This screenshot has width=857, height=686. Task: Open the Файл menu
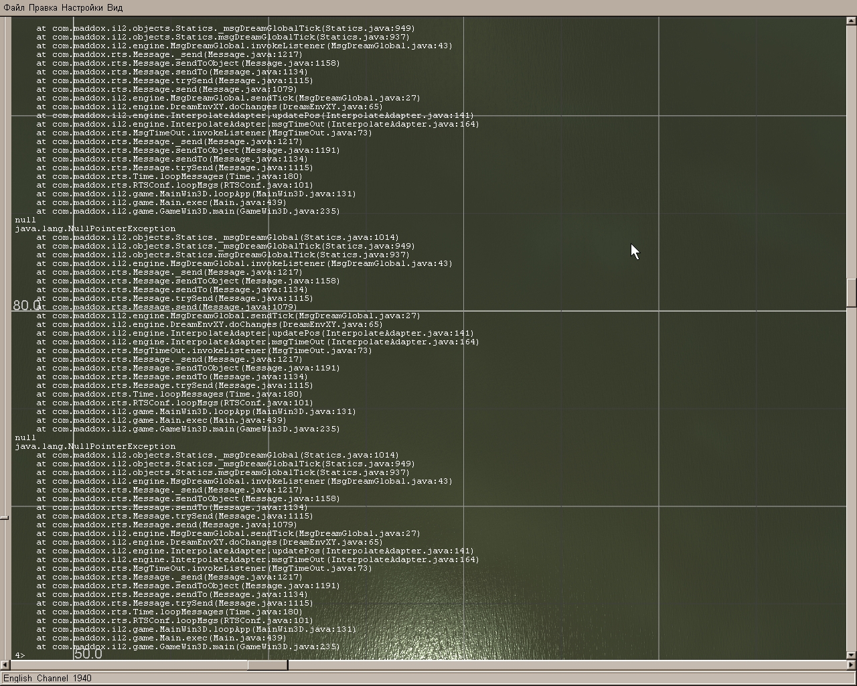tap(14, 7)
